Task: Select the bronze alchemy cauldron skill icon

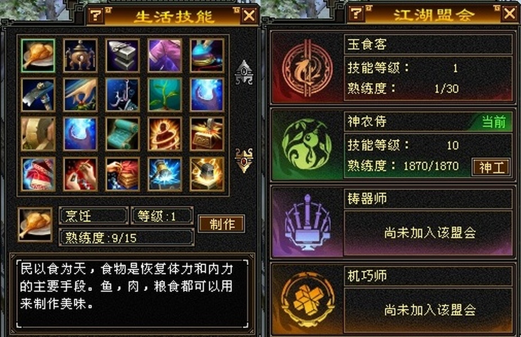Action: [x=80, y=56]
